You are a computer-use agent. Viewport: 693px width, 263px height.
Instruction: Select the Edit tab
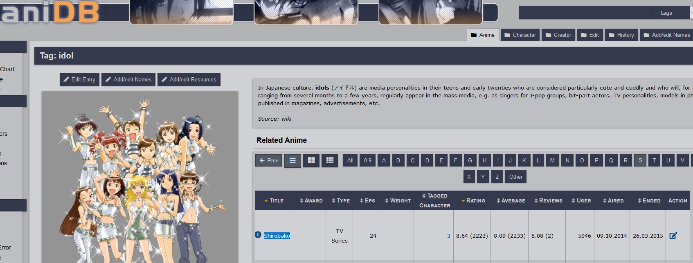click(x=590, y=35)
